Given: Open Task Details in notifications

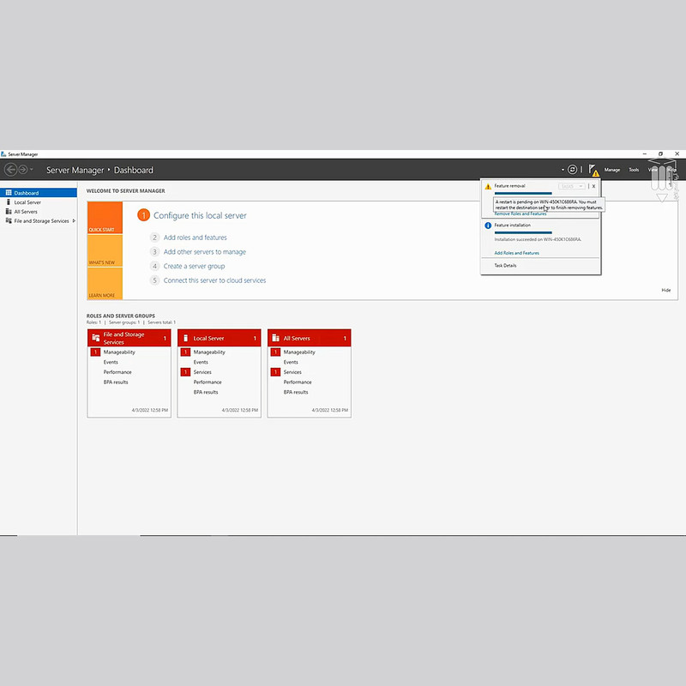Looking at the screenshot, I should point(505,266).
